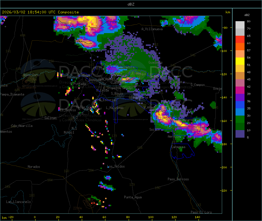The height and width of the screenshot is (221, 262).
Task: Select the 5 dBZ purple legend swatch
Action: [x=240, y=134]
